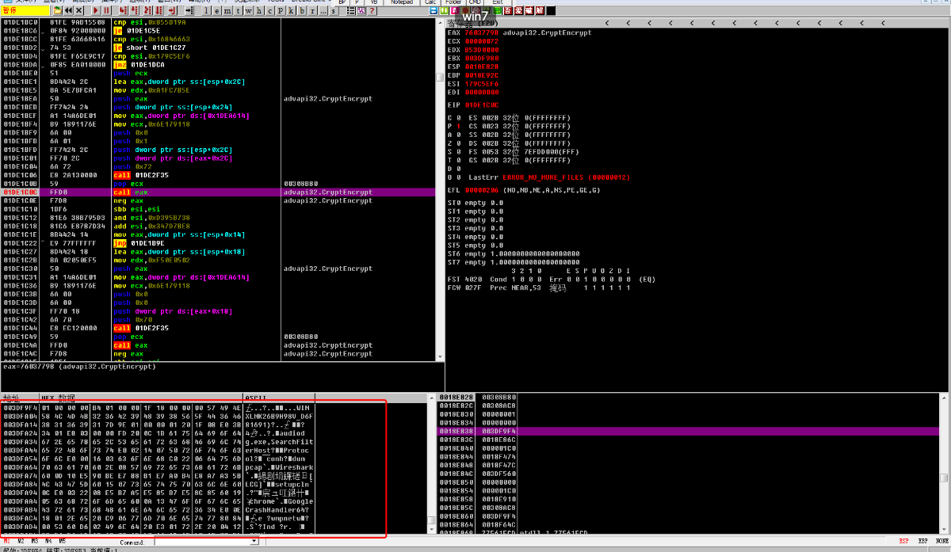The height and width of the screenshot is (552, 951).
Task: Switch to the M3 memory tab
Action: pyautogui.click(x=35, y=542)
